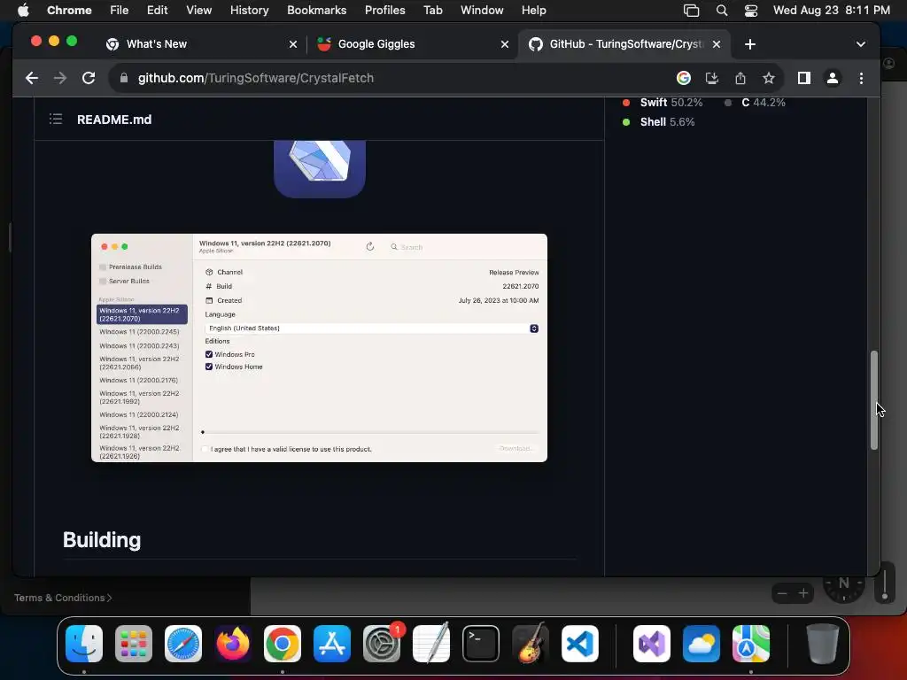Viewport: 907px width, 680px height.
Task: Launch GarageBand from the Dock
Action: (x=530, y=644)
